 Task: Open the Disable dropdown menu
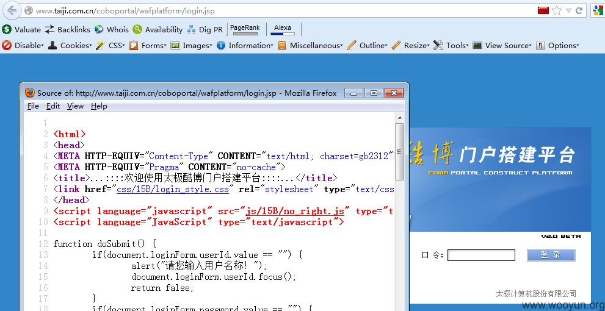pyautogui.click(x=23, y=46)
